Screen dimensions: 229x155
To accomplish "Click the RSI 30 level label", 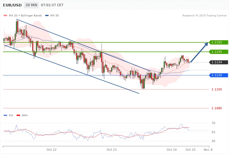I will (213, 141).
